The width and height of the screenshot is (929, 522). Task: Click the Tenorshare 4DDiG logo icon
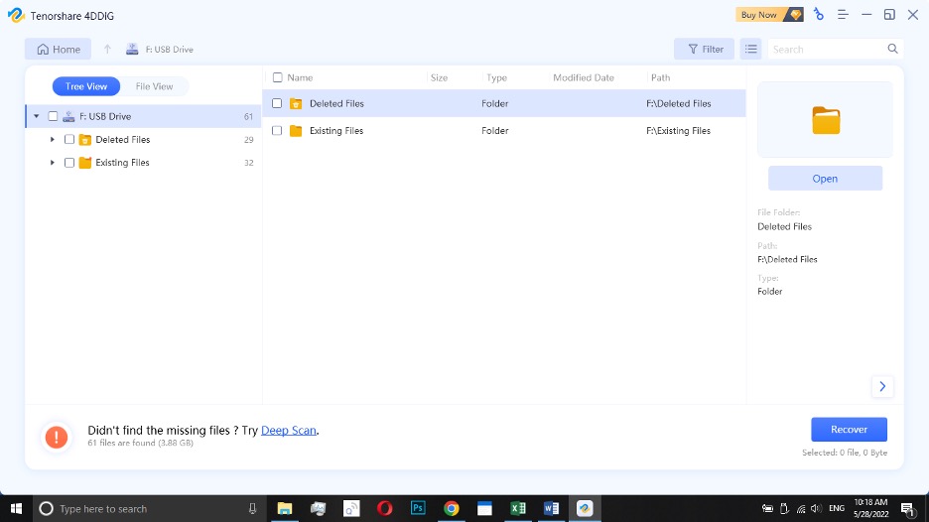pos(16,15)
